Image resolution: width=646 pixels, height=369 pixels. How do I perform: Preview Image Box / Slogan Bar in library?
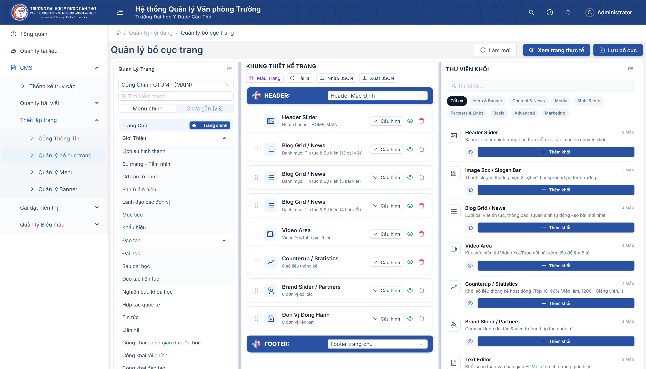(x=470, y=190)
